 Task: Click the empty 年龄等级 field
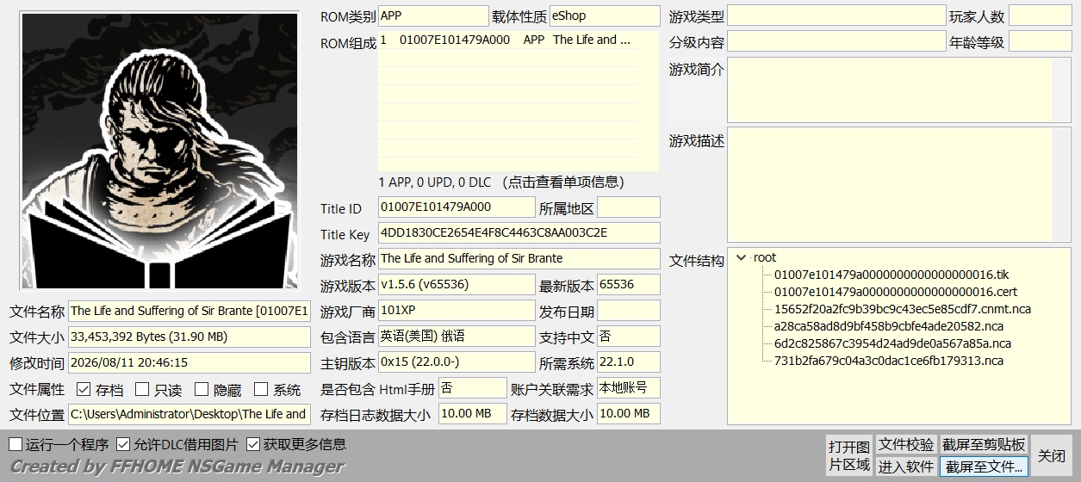pyautogui.click(x=1041, y=41)
